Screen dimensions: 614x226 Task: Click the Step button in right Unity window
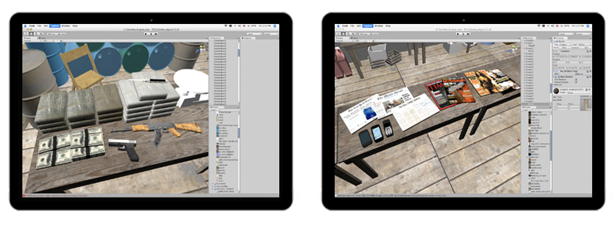(x=469, y=33)
